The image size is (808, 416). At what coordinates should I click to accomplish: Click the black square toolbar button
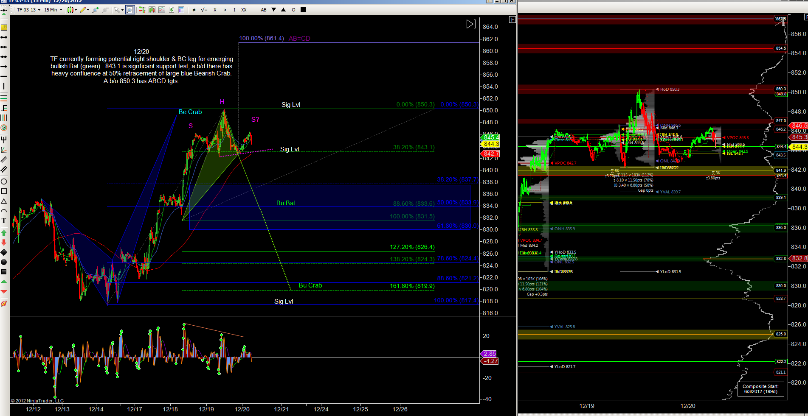click(303, 10)
